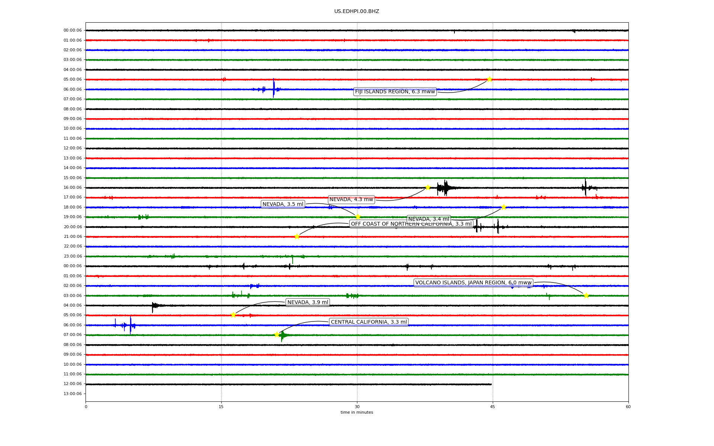Click the 45 minute x-axis tick label
The width and height of the screenshot is (714, 446).
point(492,407)
